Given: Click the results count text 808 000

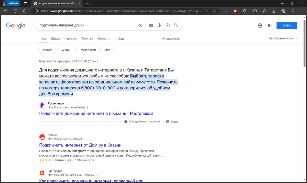Looking at the screenshot, I should click(69, 61).
